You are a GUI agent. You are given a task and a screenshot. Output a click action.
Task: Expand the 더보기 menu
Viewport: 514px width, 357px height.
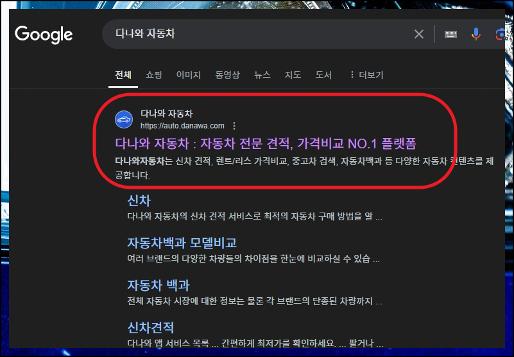tap(366, 75)
